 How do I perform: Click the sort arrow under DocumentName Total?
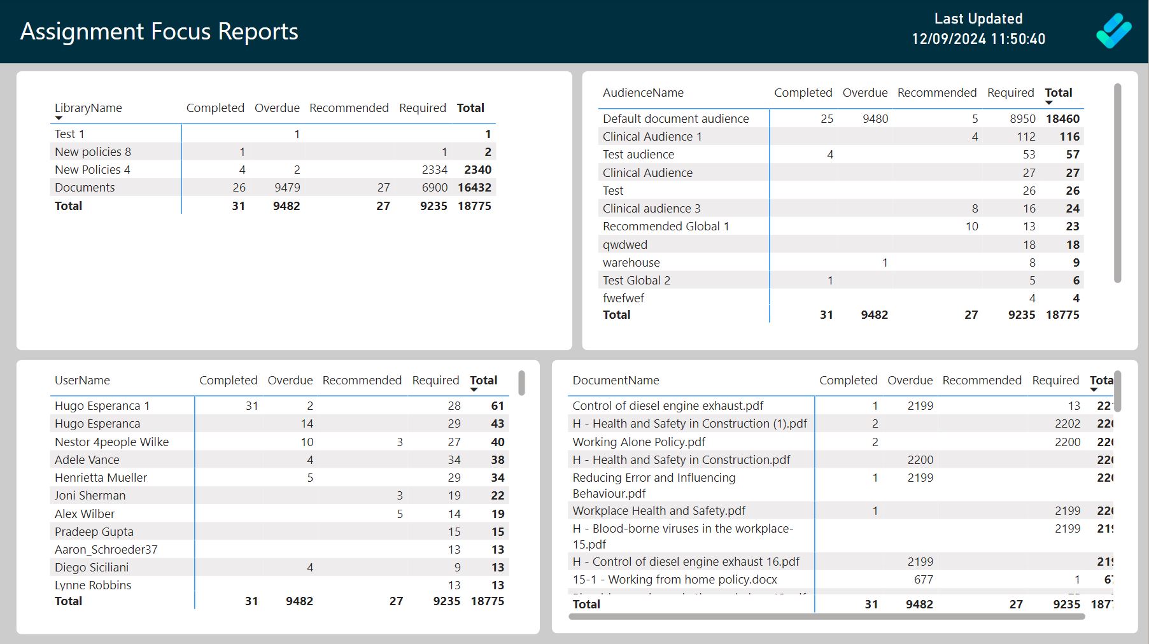point(1094,390)
